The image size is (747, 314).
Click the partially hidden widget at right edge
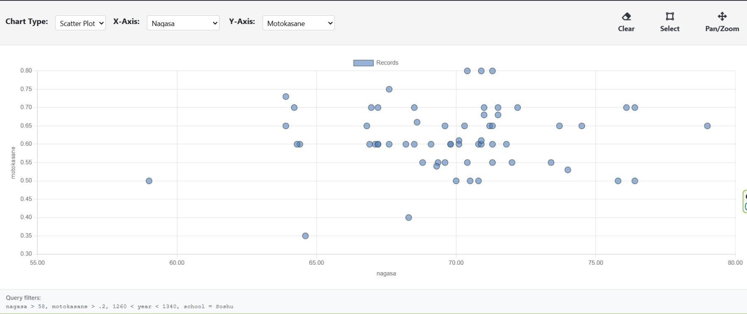click(x=745, y=202)
